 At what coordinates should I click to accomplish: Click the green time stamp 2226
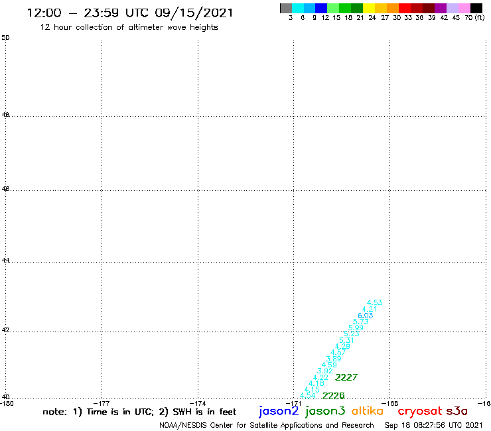pyautogui.click(x=334, y=396)
